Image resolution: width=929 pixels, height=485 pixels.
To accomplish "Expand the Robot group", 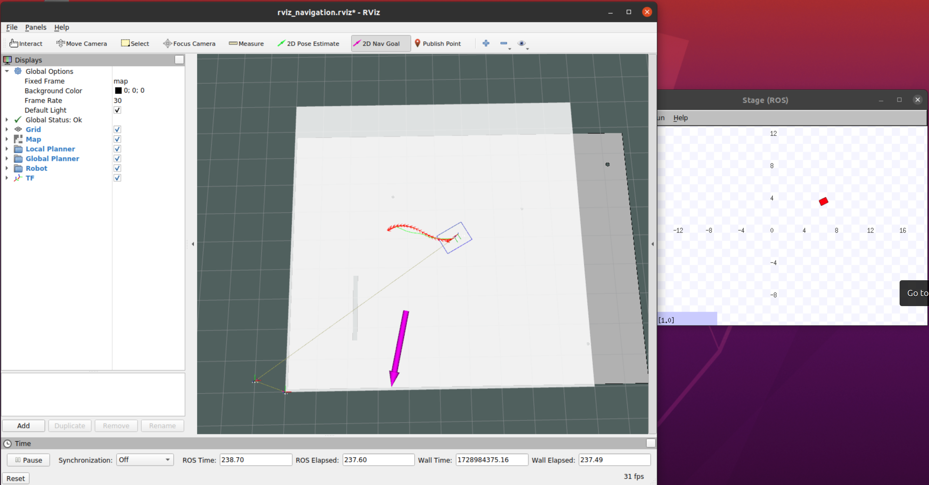I will pos(7,168).
